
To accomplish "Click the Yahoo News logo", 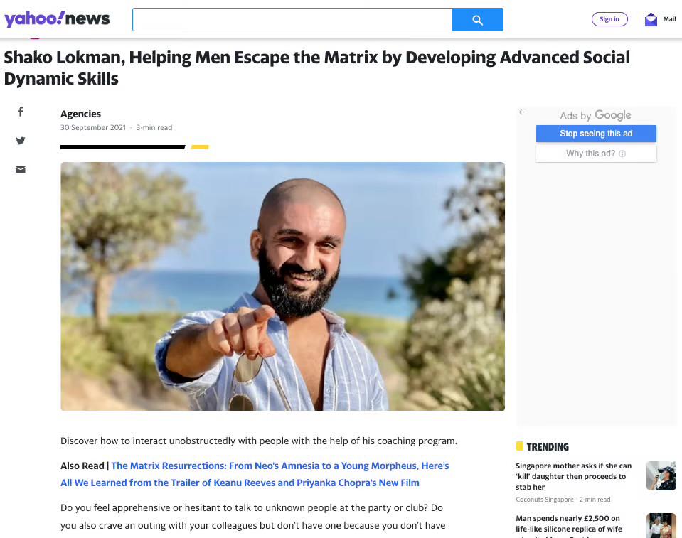I will coord(57,18).
